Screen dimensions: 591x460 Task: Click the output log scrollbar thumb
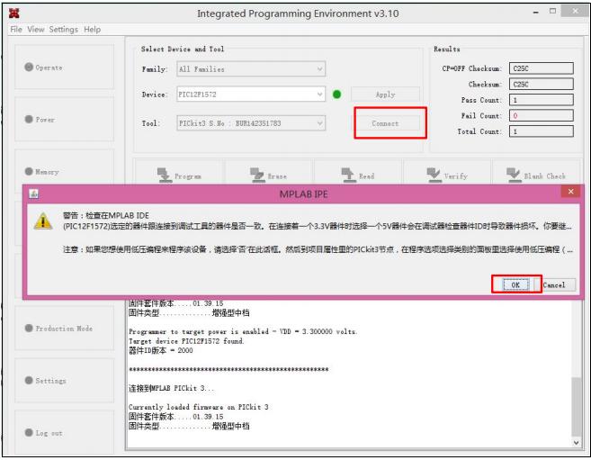coord(577,407)
